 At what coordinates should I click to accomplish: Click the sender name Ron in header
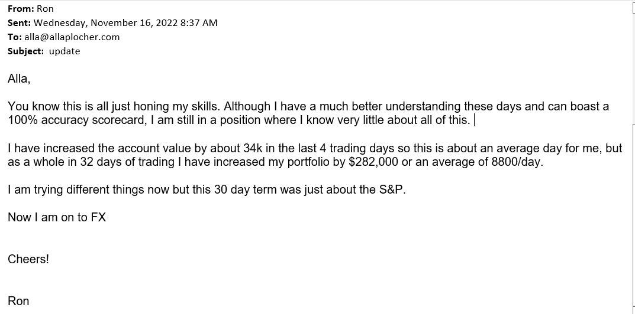click(45, 9)
